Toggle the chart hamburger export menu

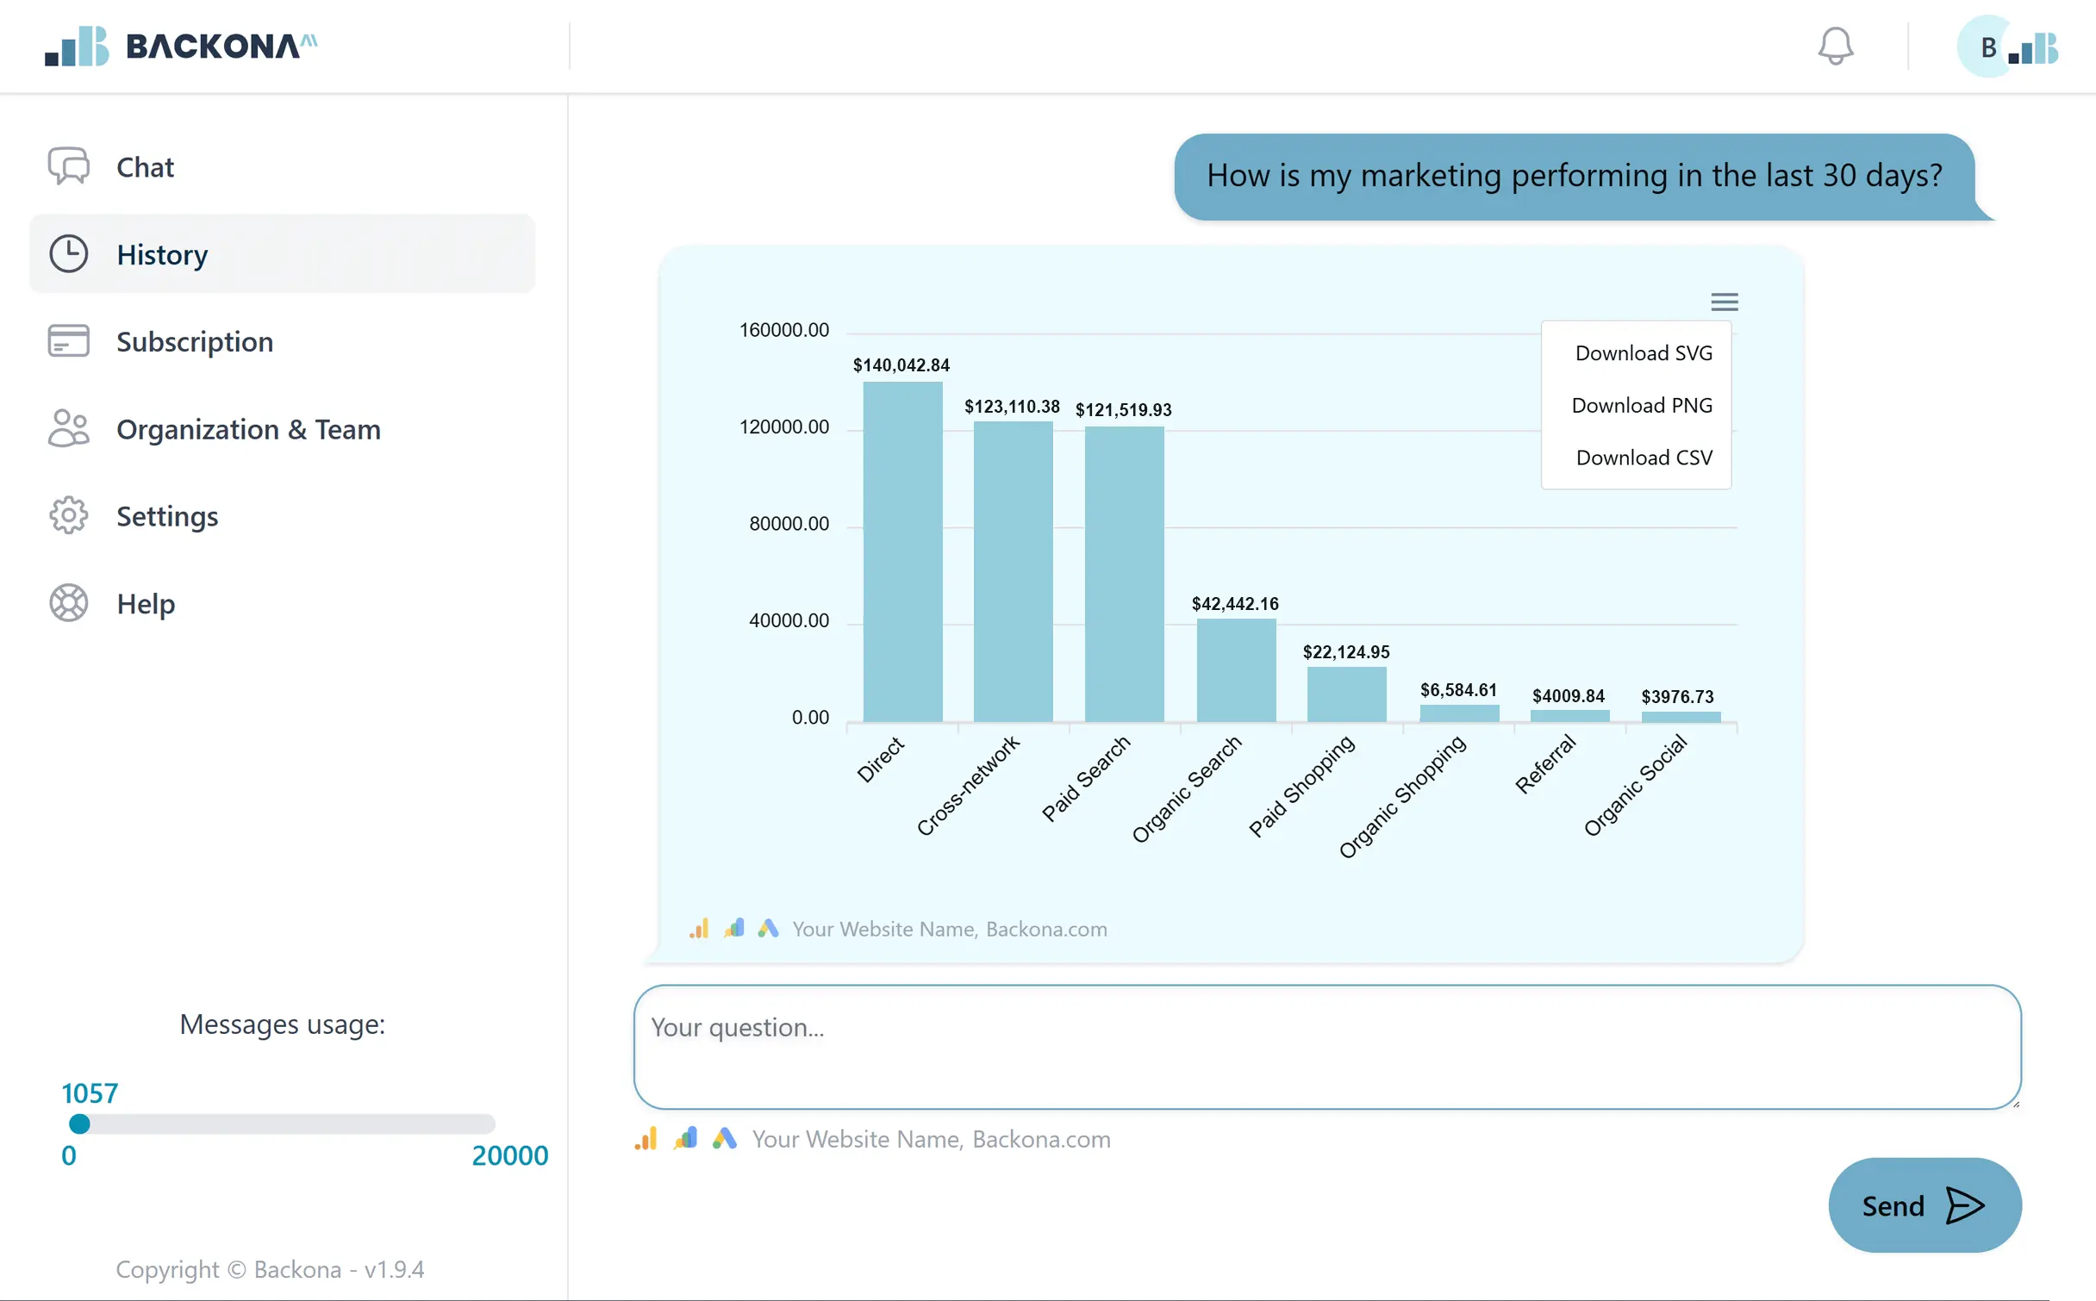click(1724, 302)
